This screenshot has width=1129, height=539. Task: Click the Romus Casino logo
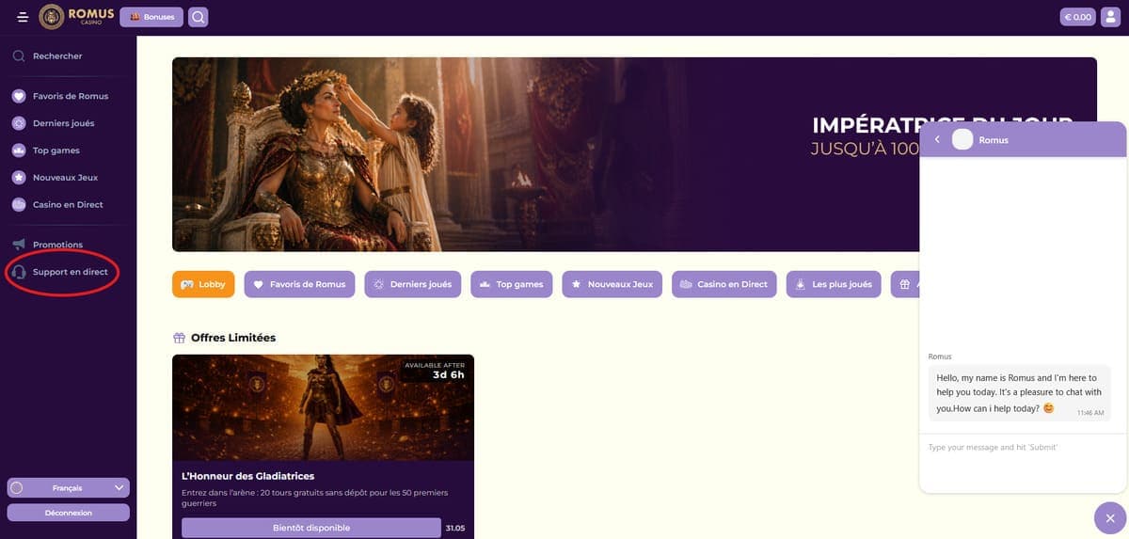[x=77, y=17]
